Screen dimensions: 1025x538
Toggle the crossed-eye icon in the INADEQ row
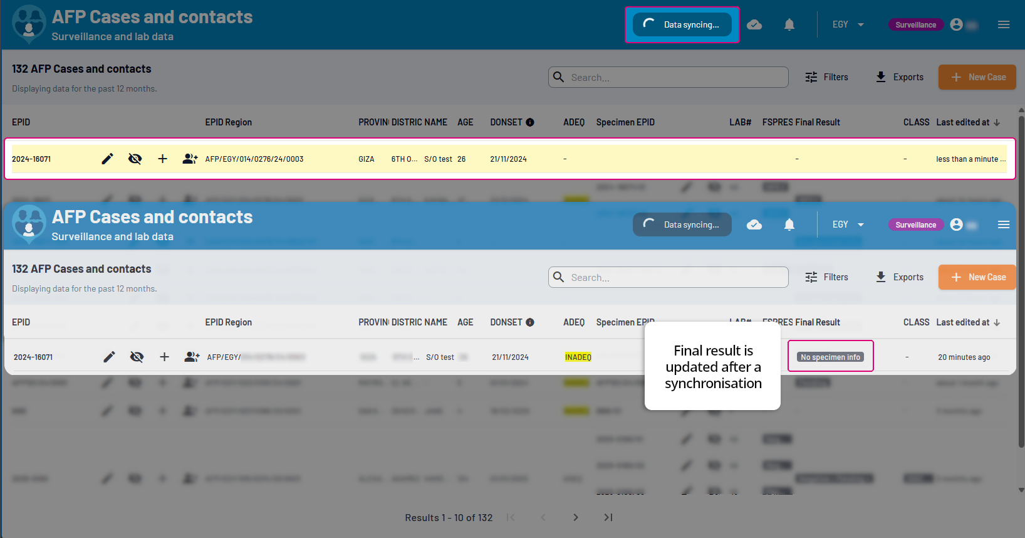pos(137,357)
